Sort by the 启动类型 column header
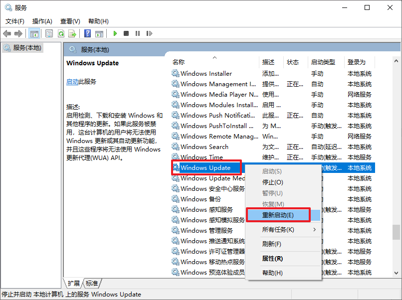The width and height of the screenshot is (402, 300). click(x=323, y=62)
